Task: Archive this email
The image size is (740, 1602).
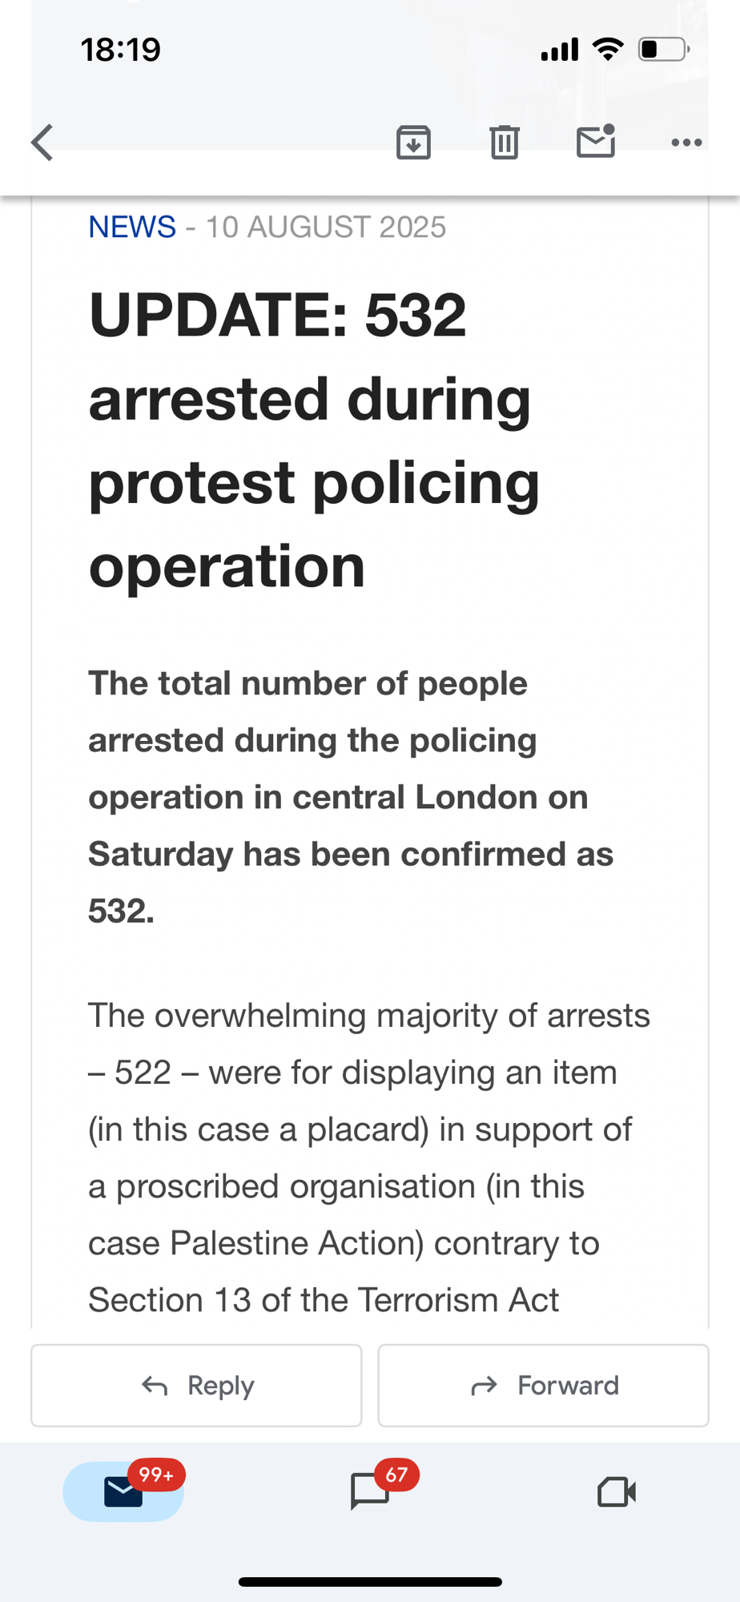Action: click(x=413, y=143)
